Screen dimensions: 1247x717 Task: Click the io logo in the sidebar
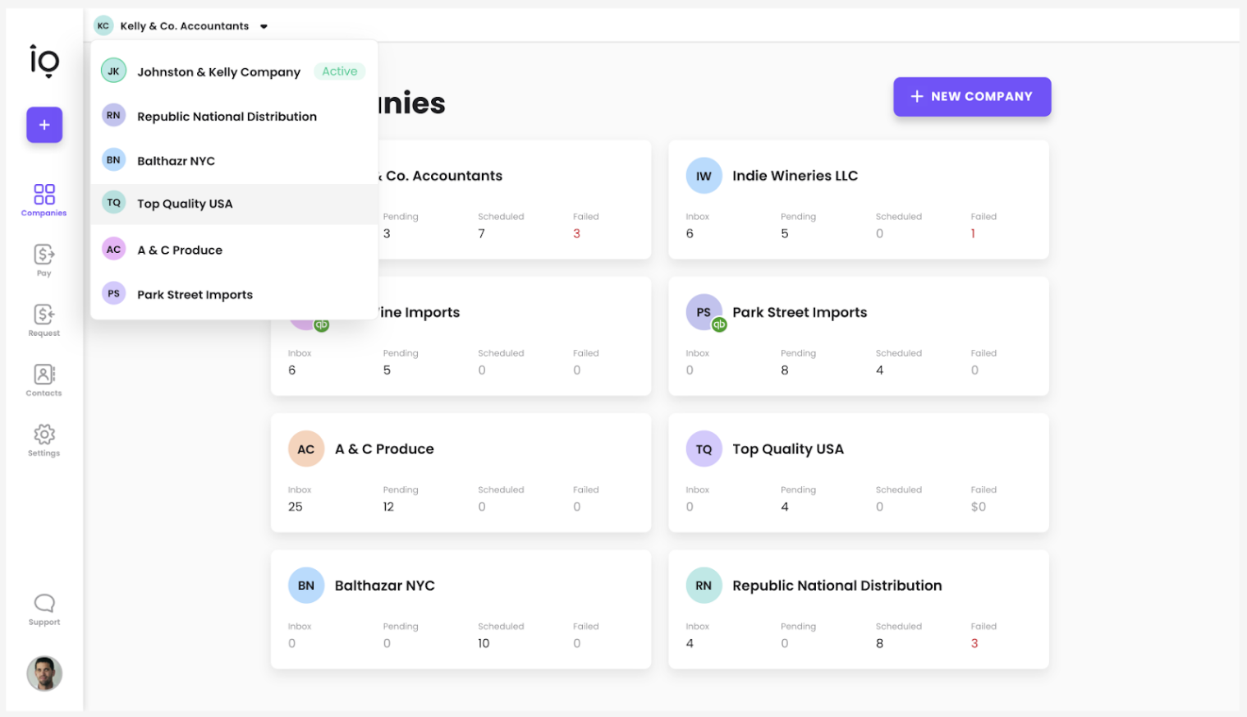[x=44, y=61]
